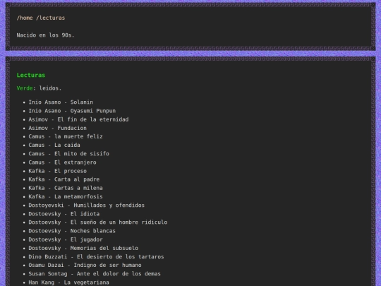The height and width of the screenshot is (286, 381).
Task: Click 'Asimov - El fin de la eternidad'
Action: tap(78, 119)
